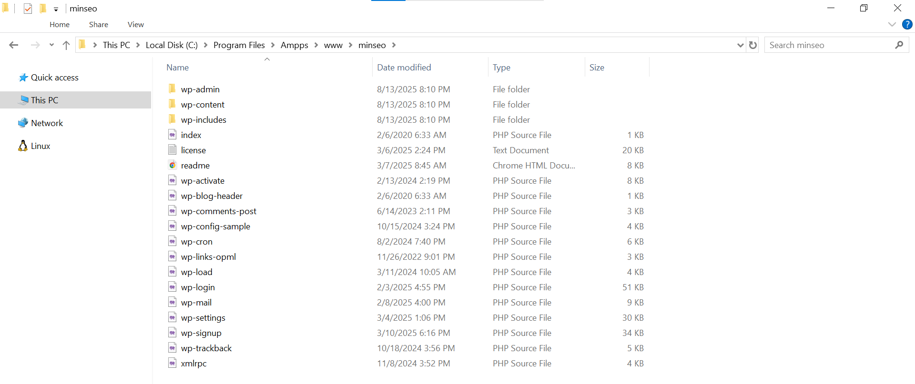Expand the ribbon using the chevron
This screenshot has height=384, width=915.
point(892,25)
